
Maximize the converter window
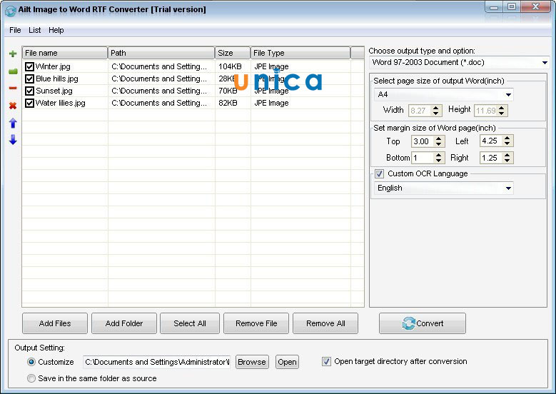(511, 7)
